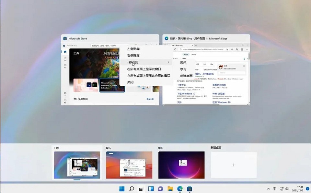Click the Edge collections icon
311x193 pixels.
[x=237, y=49]
